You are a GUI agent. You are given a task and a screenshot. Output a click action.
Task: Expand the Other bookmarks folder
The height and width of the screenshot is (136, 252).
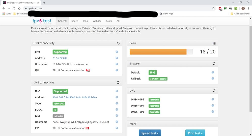pyautogui.click(x=240, y=14)
